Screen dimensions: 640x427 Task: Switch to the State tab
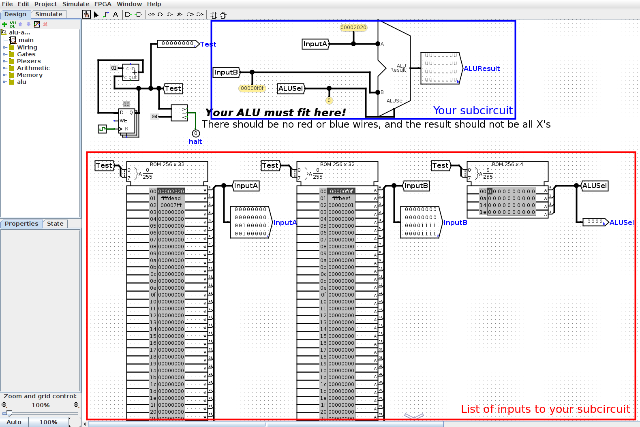(x=55, y=224)
